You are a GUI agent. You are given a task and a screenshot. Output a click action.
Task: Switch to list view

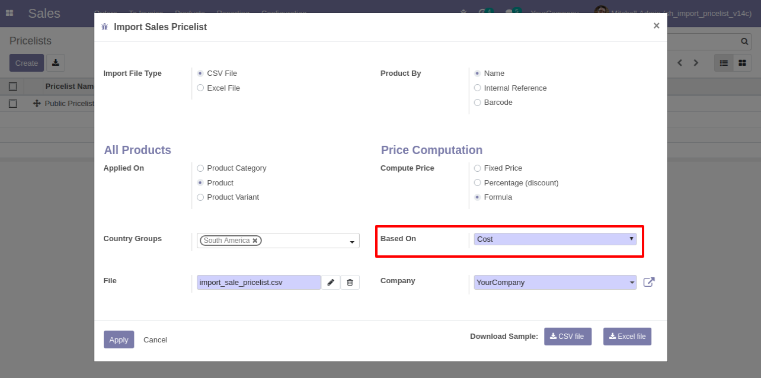[x=724, y=63]
